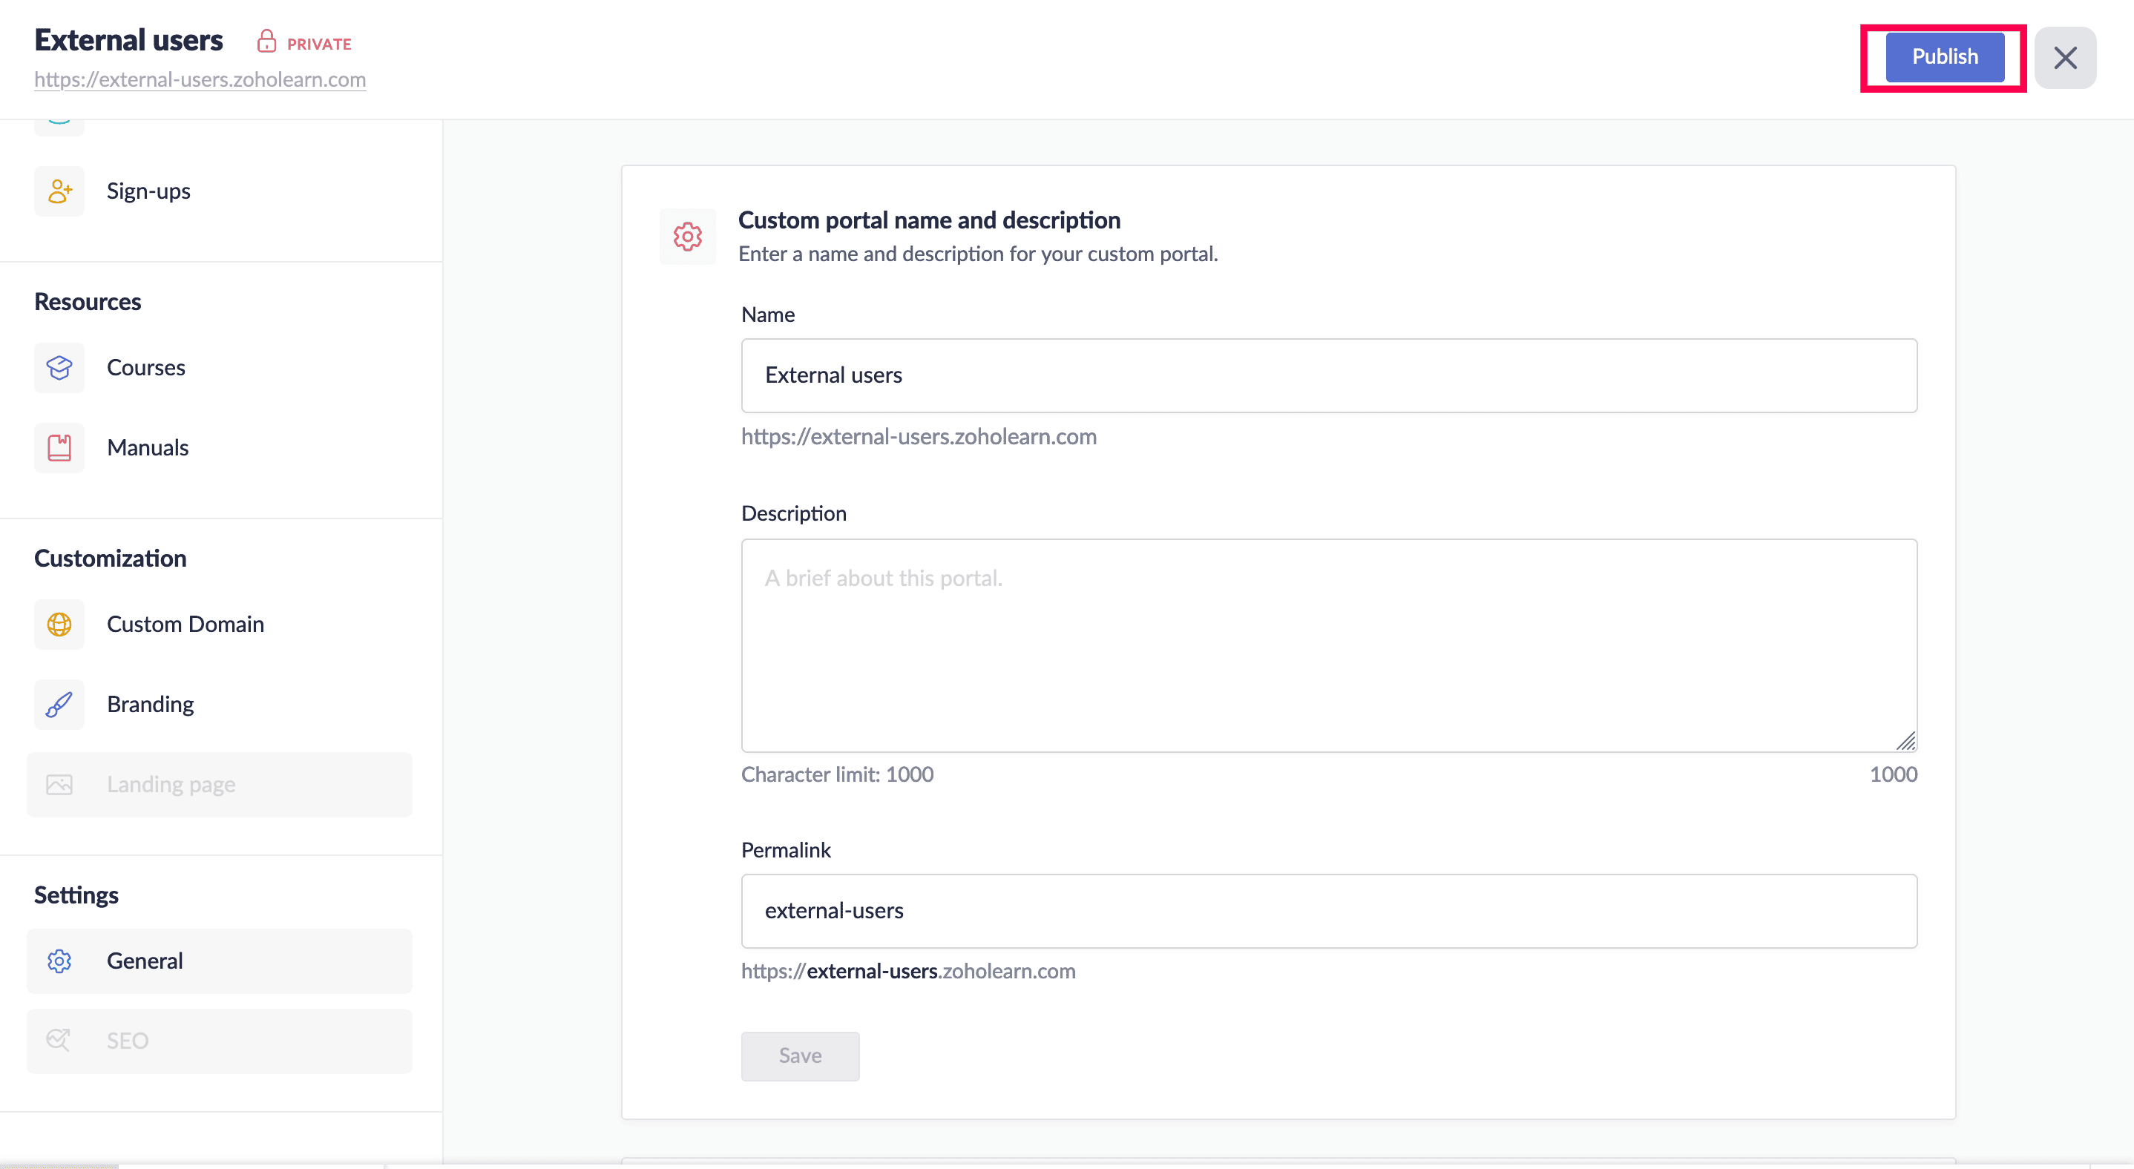
Task: Click the Landing page image icon
Action: point(59,785)
